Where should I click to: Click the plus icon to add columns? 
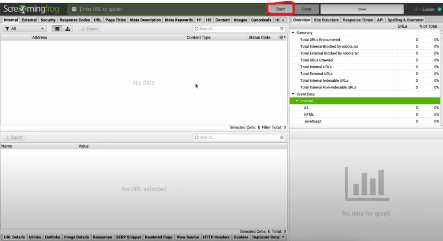[285, 37]
